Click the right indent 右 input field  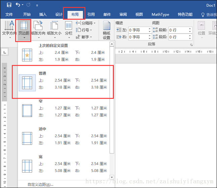pyautogui.click(x=138, y=37)
